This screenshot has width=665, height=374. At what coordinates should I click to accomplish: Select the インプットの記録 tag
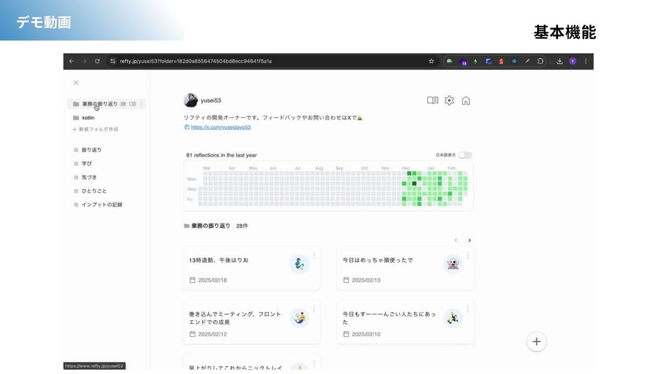coord(101,204)
